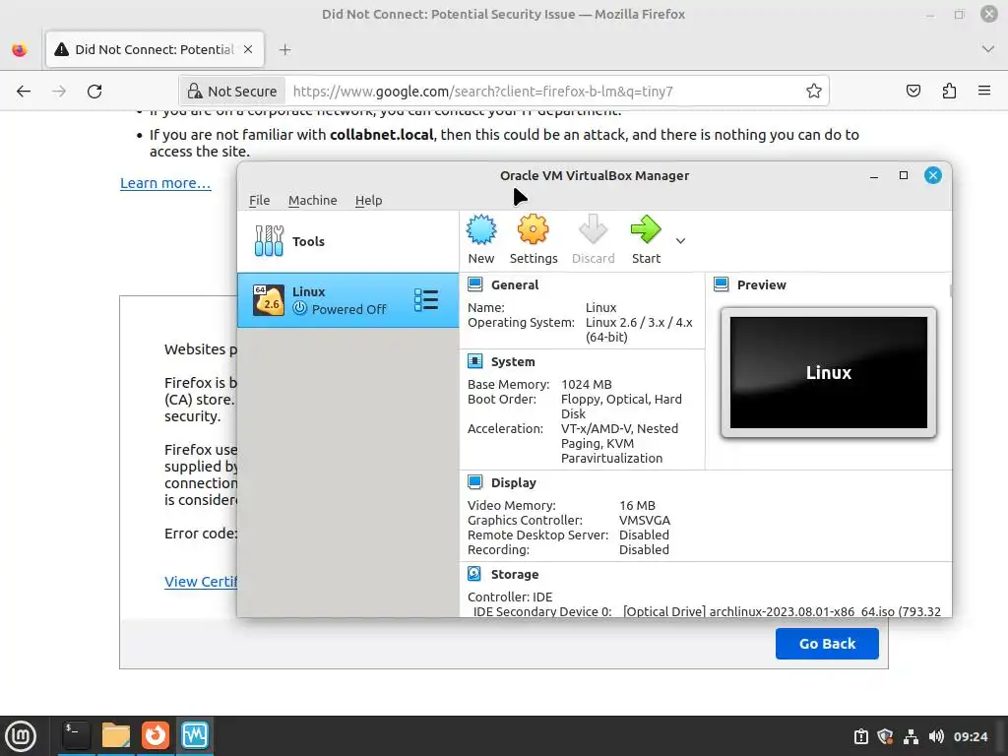Click the taskbar network connection icon
The image size is (1008, 756).
[x=911, y=736]
